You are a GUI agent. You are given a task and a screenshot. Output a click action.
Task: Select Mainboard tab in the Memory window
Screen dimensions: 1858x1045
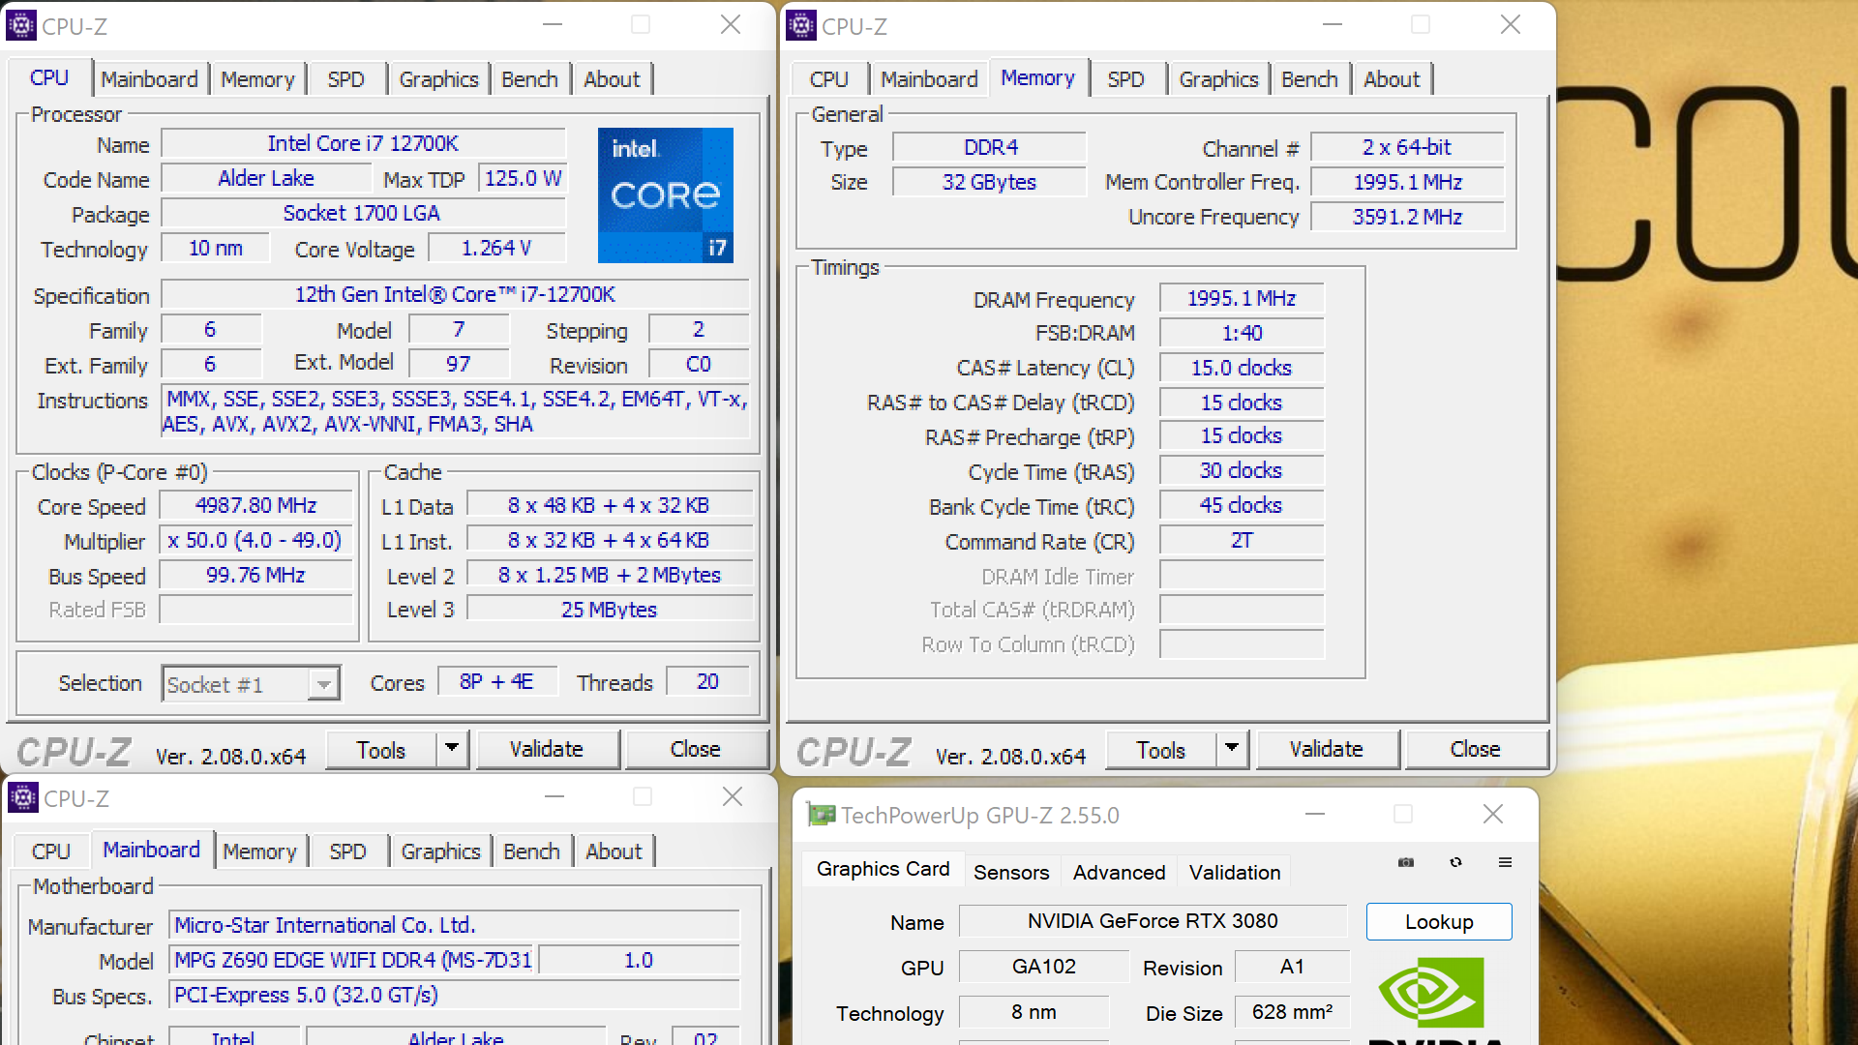929,79
